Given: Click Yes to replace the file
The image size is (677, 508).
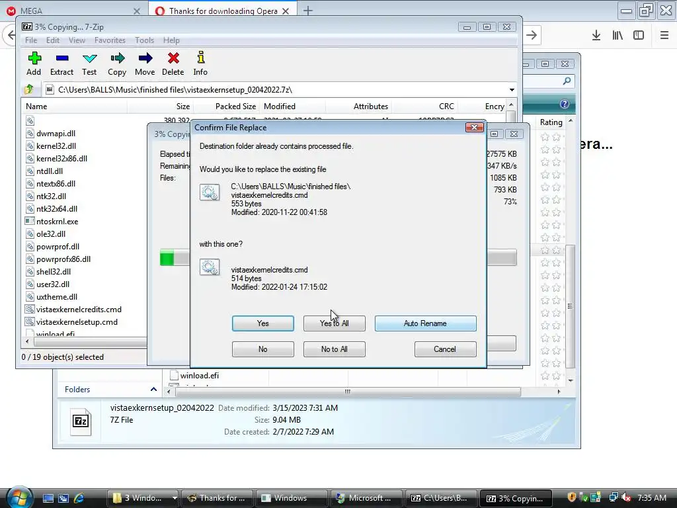Looking at the screenshot, I should [x=263, y=323].
